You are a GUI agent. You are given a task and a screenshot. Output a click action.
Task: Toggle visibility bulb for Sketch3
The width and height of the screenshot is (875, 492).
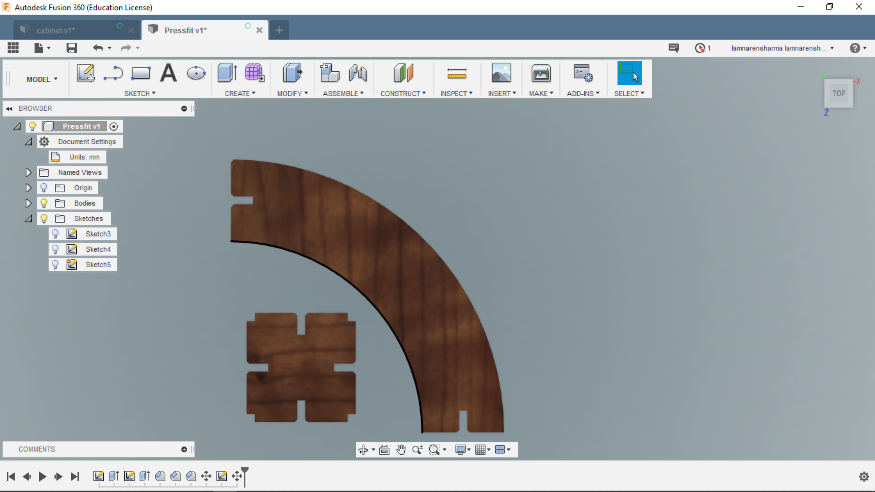[56, 234]
